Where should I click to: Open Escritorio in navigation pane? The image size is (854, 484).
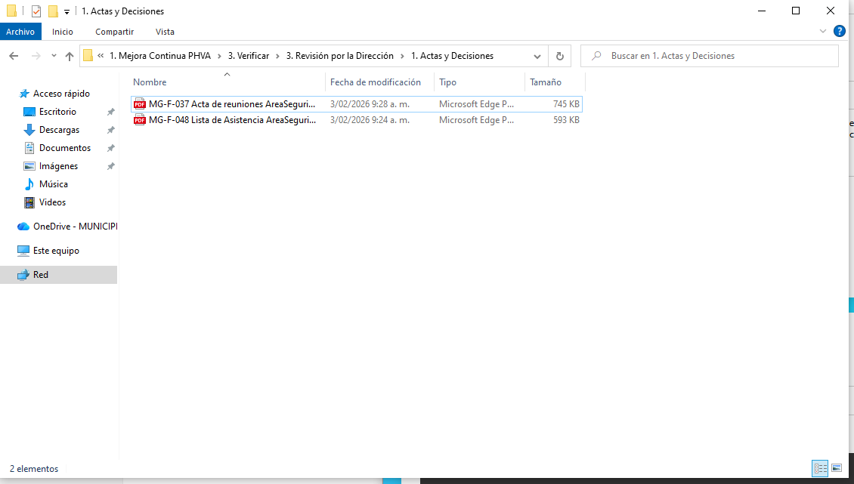coord(57,112)
